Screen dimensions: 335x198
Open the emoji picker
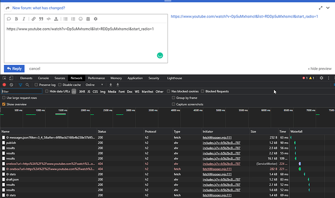tap(81, 19)
